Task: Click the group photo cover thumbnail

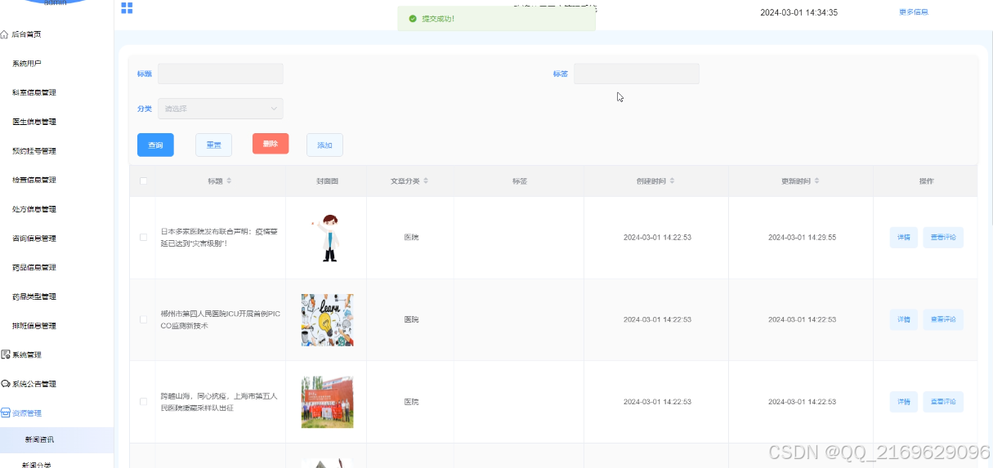Action: coord(327,402)
